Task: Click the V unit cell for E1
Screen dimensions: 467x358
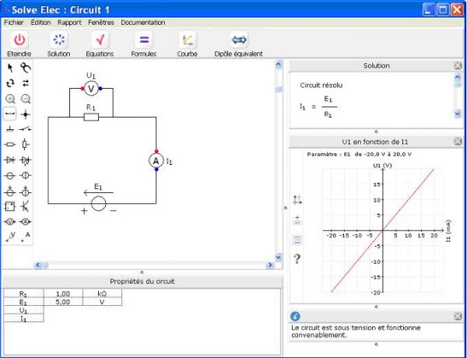Action: pos(102,302)
